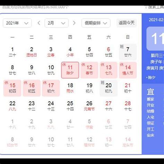164x164 pixels.
Task: Click the 庚子年 lunar year text
Action: click(x=156, y=62)
